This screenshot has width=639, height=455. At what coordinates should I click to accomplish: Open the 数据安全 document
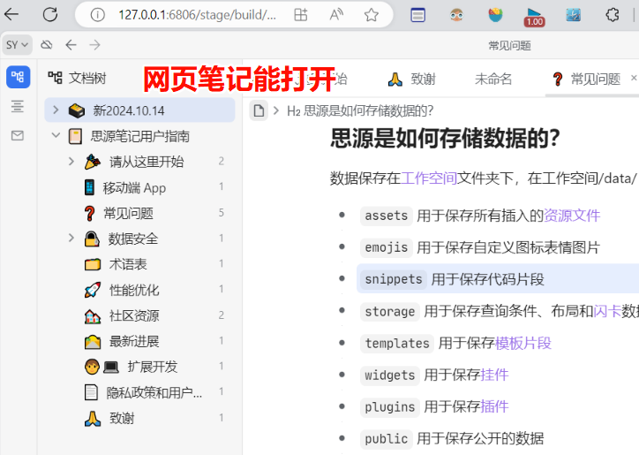coord(133,239)
